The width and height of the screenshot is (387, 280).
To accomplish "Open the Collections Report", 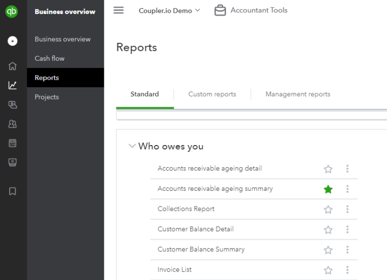I will (186, 209).
